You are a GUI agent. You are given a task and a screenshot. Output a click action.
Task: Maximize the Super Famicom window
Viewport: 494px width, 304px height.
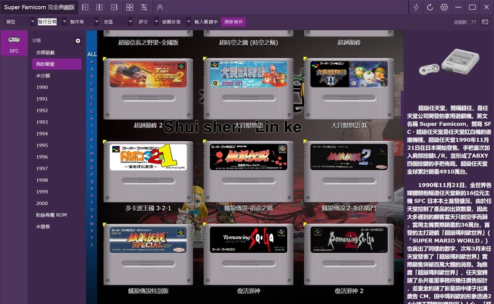[x=472, y=7]
